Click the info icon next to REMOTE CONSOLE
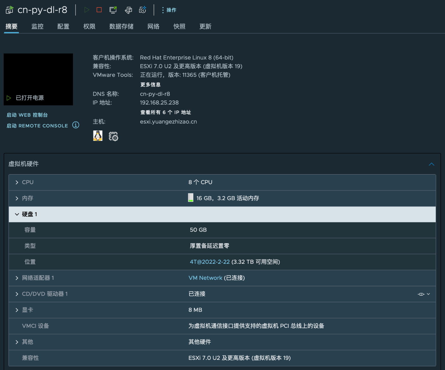This screenshot has width=445, height=370. click(76, 125)
